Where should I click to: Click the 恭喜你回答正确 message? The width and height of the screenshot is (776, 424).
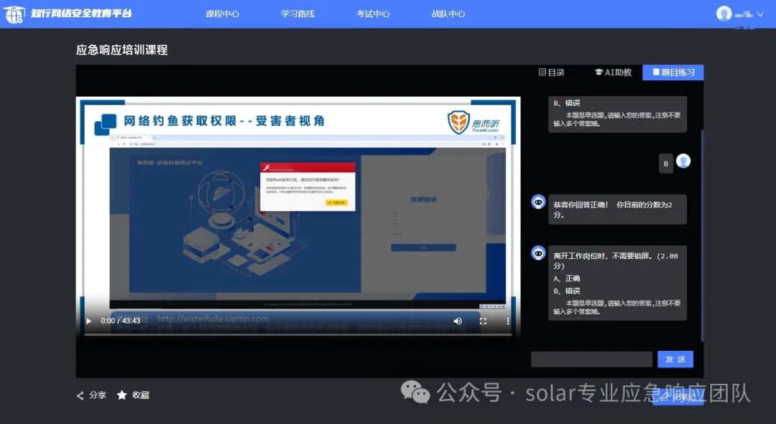(617, 209)
